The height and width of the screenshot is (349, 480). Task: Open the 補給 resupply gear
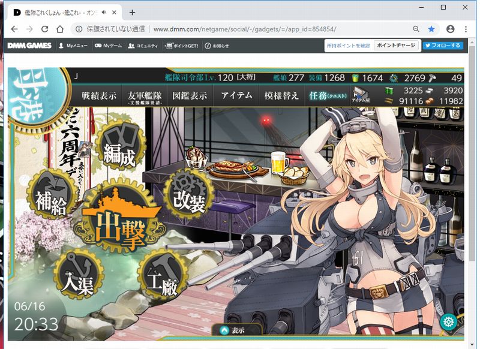click(x=52, y=195)
